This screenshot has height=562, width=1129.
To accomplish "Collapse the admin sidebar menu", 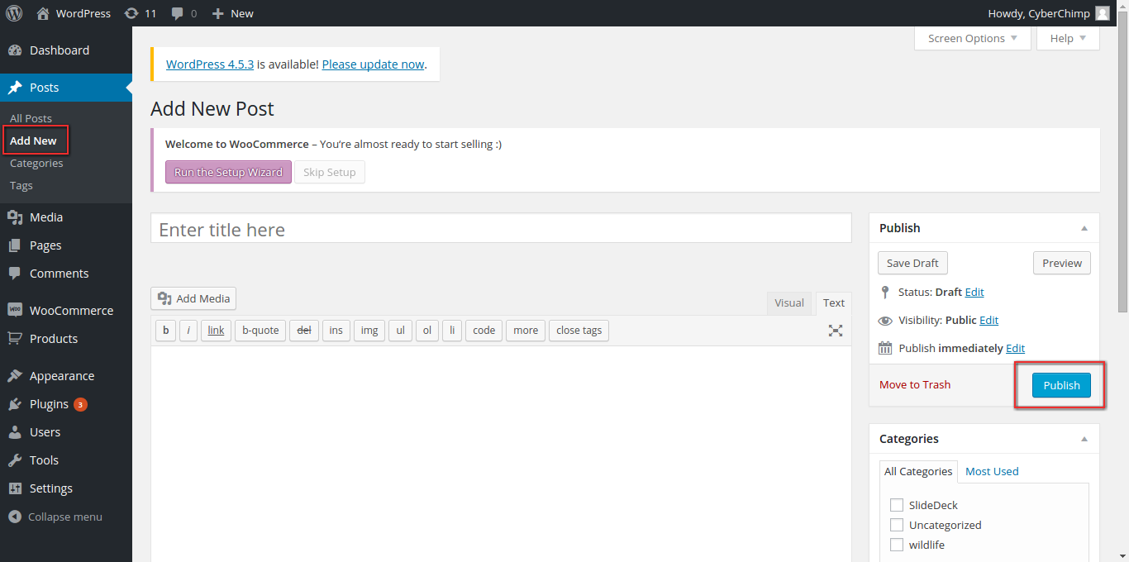I will [x=55, y=517].
